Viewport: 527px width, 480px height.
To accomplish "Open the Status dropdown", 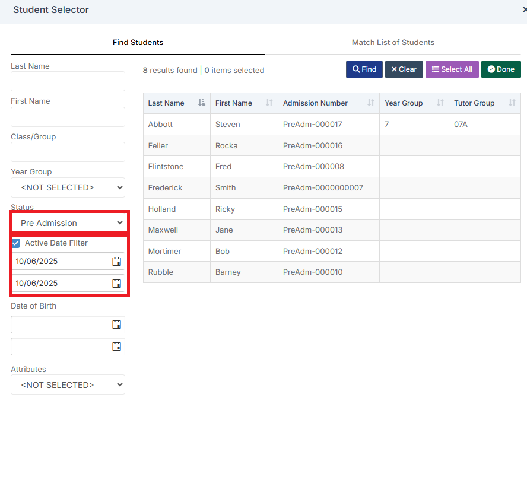I will (x=68, y=222).
